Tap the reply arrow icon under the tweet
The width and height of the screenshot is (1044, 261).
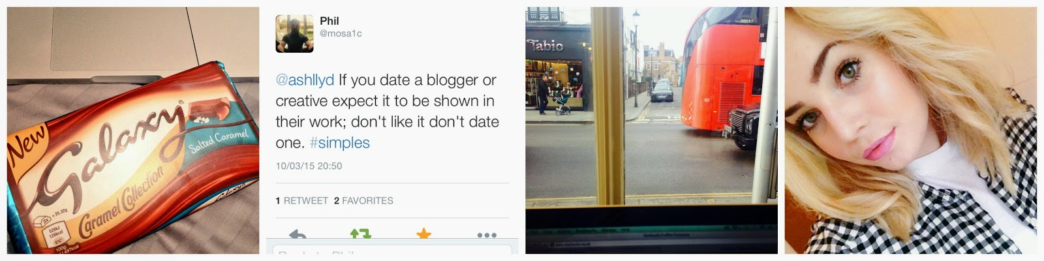(298, 234)
